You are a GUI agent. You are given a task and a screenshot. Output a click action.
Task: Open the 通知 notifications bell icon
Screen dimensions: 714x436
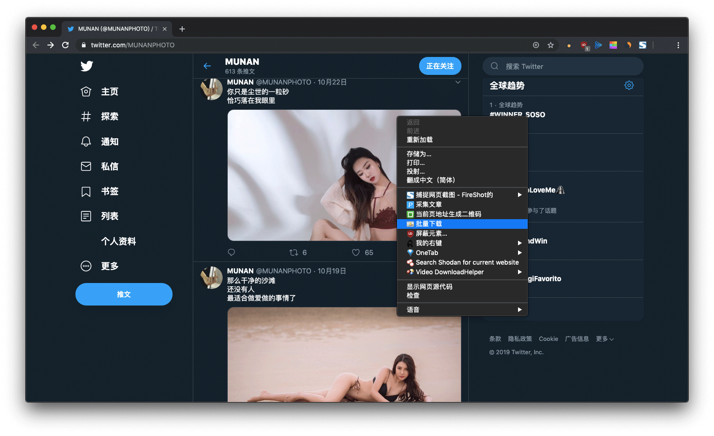(86, 142)
